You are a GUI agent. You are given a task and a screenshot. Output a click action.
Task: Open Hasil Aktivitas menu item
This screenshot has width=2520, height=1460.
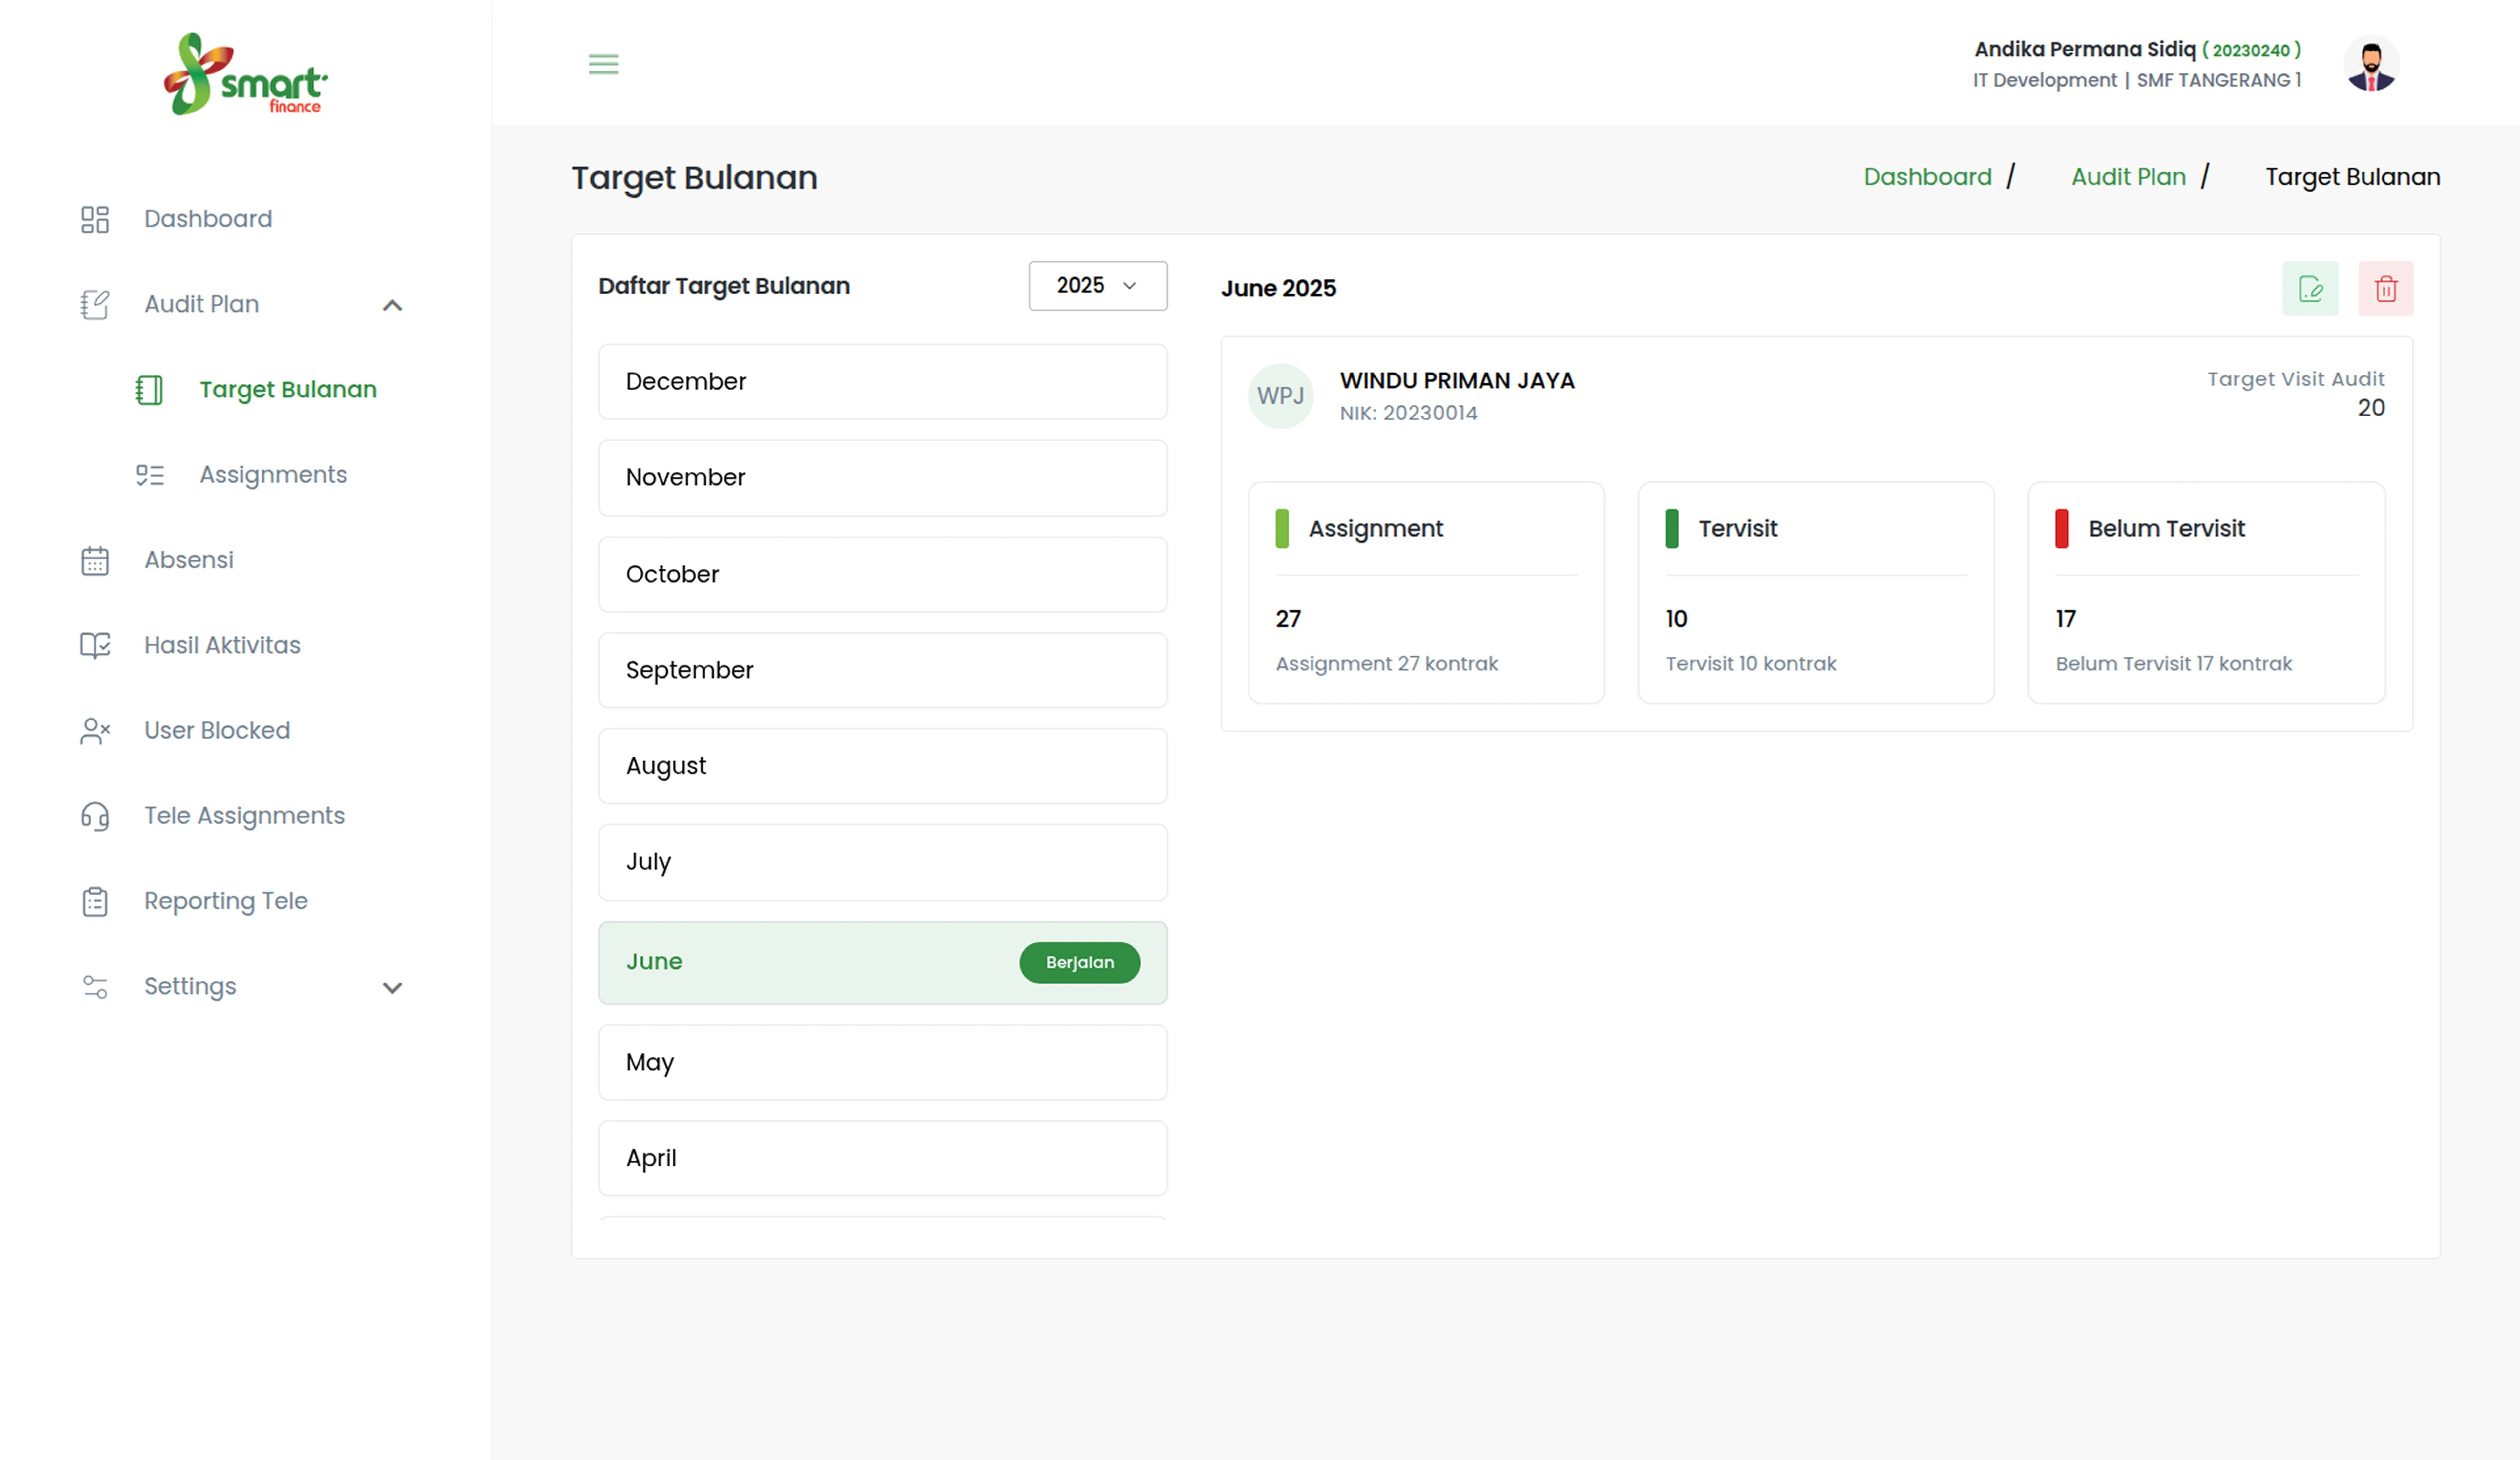222,646
